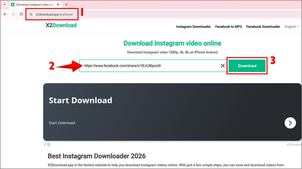Open a new browser tab with the plus
The width and height of the screenshot is (302, 169).
point(66,4)
